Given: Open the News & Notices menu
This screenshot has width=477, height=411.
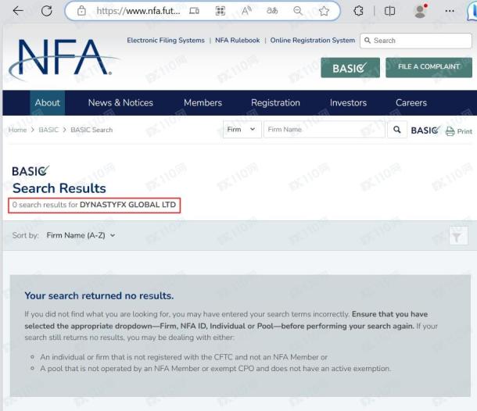Looking at the screenshot, I should pos(120,102).
